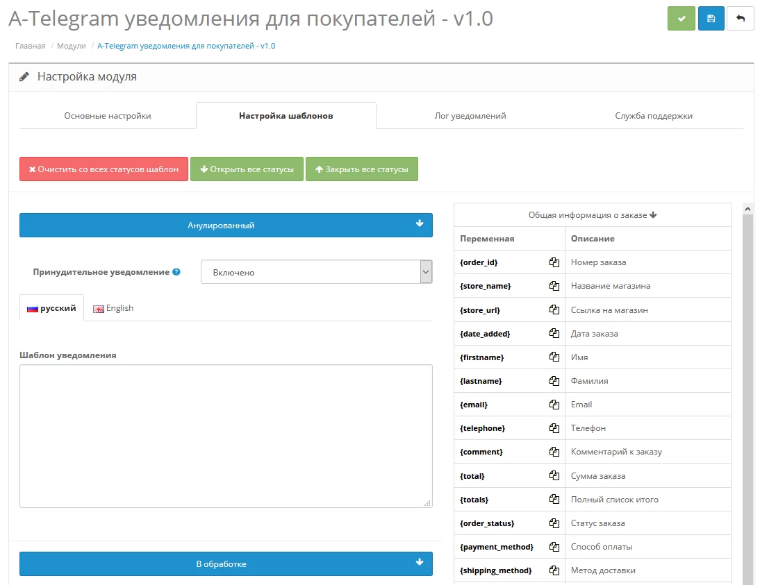Screen dimensions: 760x585
Task: Copy the {store_url} variable
Action: 554,310
